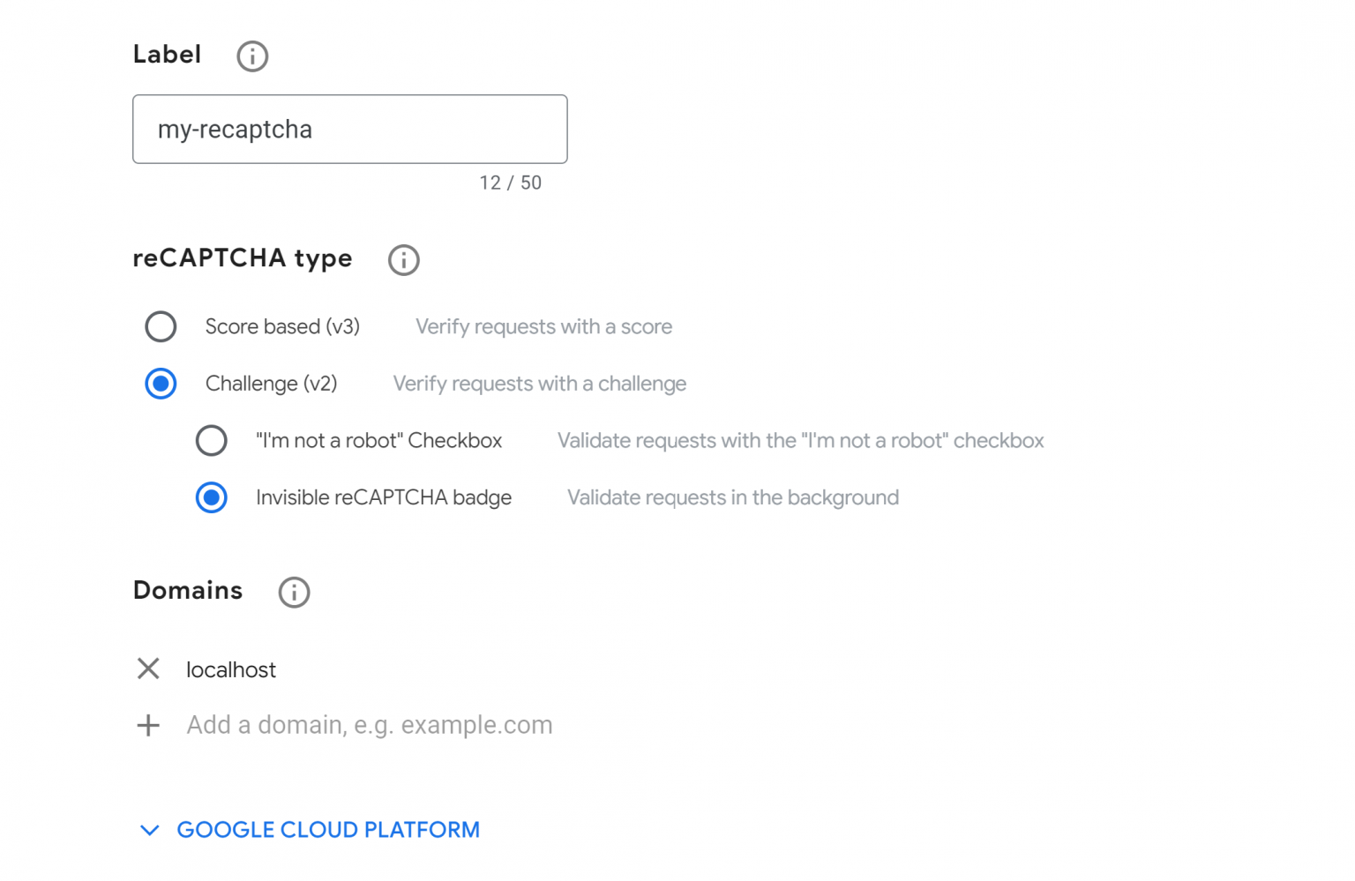1355x881 pixels.
Task: Choose the "I'm not a robot" Checkbox radio button
Action: pyautogui.click(x=212, y=440)
